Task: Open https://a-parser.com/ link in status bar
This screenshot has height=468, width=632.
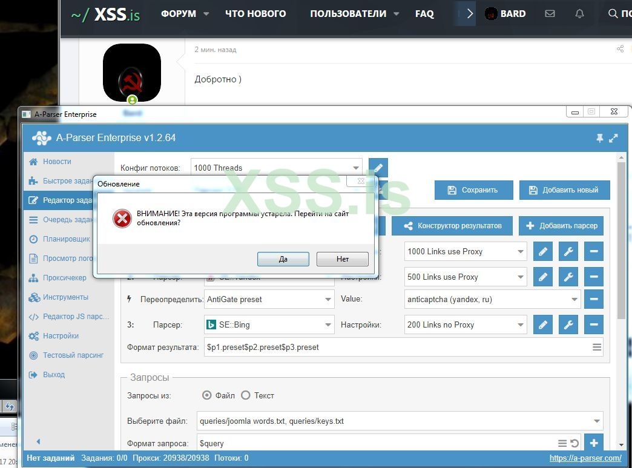Action: [585, 458]
